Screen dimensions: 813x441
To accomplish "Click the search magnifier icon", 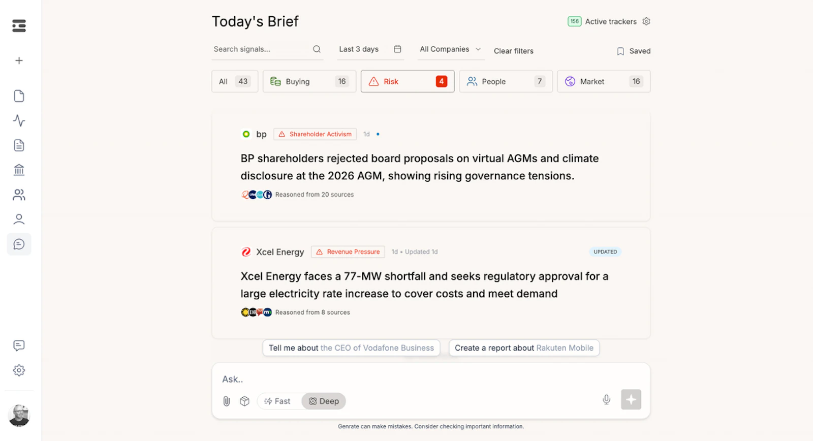I will (x=317, y=49).
